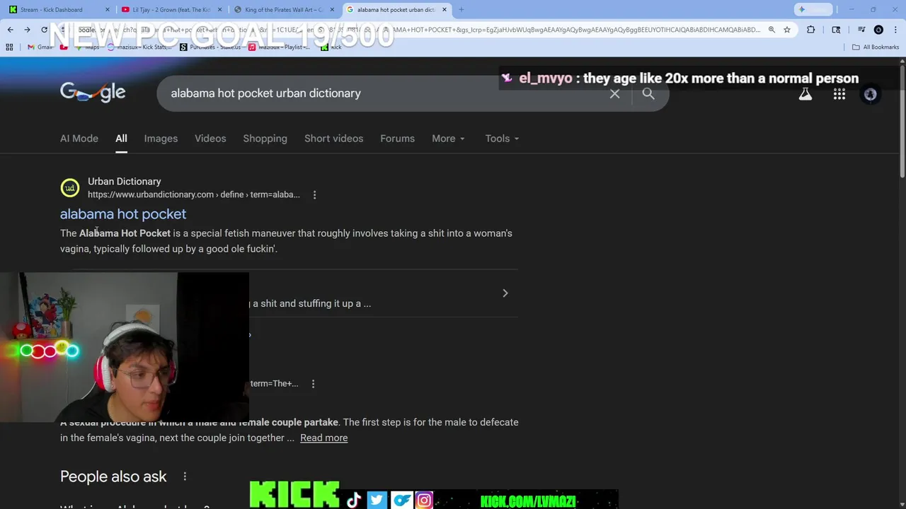Close the Stream - Kick Dashboard tab

click(108, 10)
